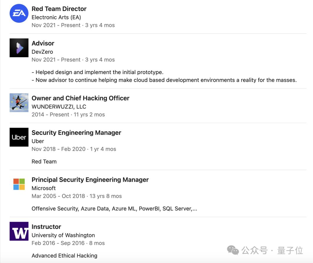Click the Red Team description under Uber

[44, 161]
